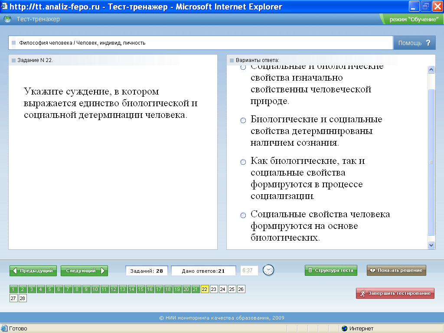Click the IE page icon in title bar
The height and width of the screenshot is (333, 444).
(x=4, y=6)
